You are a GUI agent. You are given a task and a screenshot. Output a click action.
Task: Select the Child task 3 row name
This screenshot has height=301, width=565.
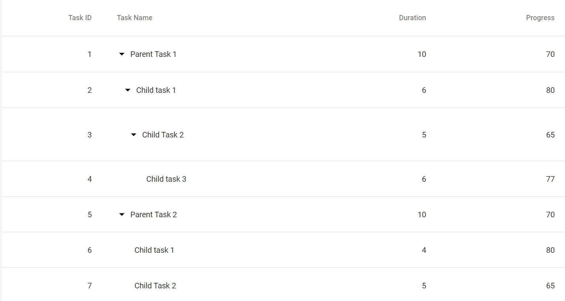click(x=166, y=179)
